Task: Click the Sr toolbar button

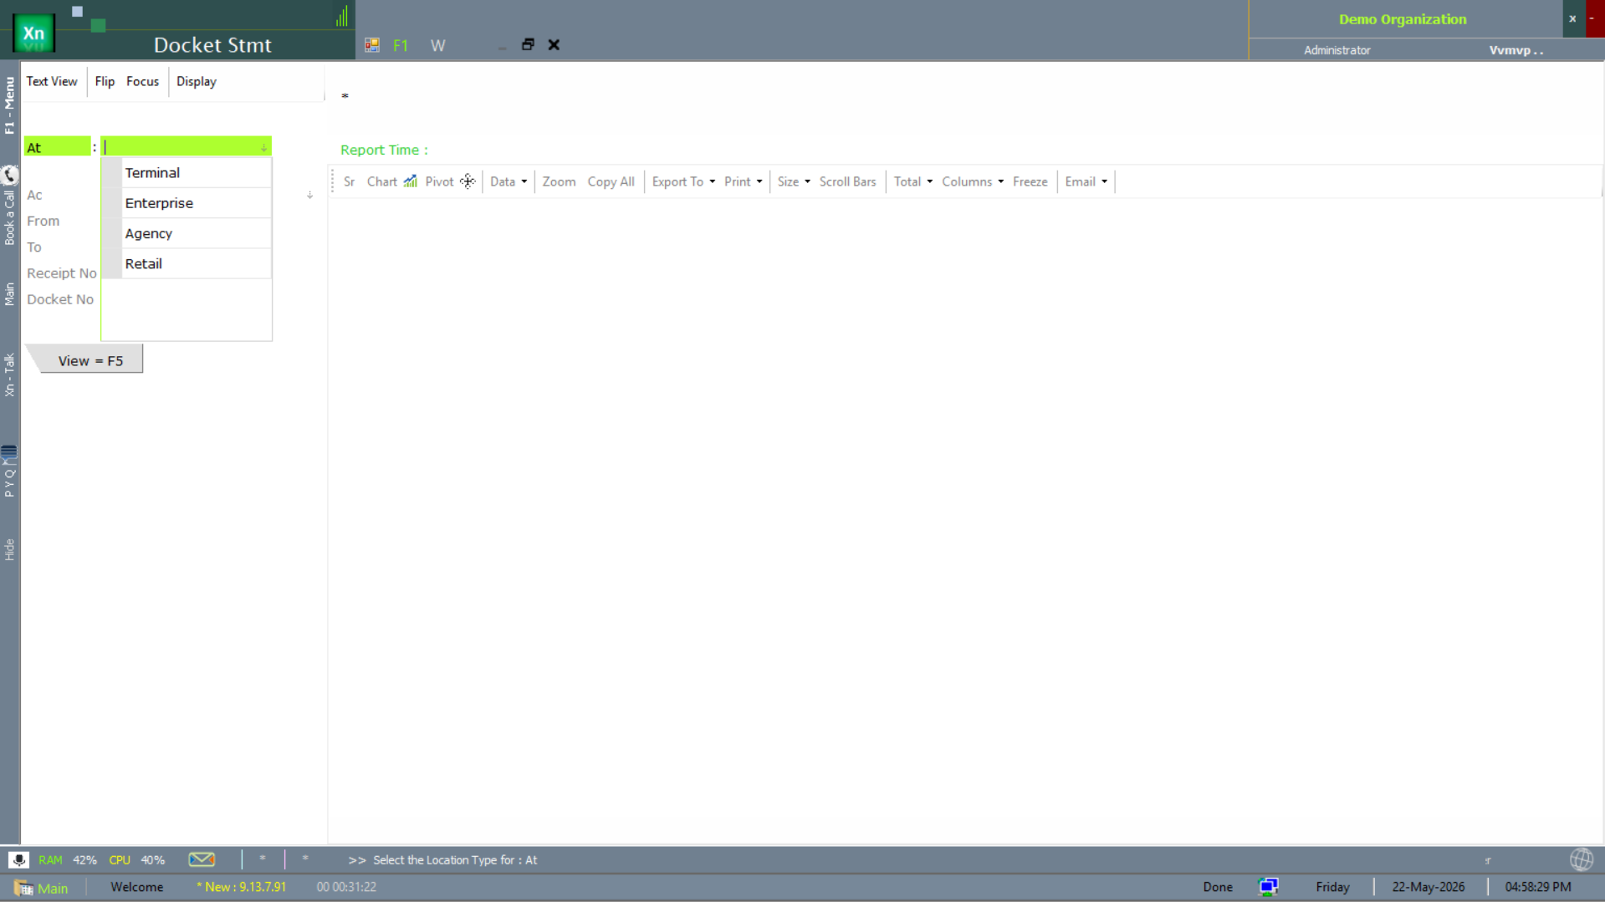Action: click(349, 181)
